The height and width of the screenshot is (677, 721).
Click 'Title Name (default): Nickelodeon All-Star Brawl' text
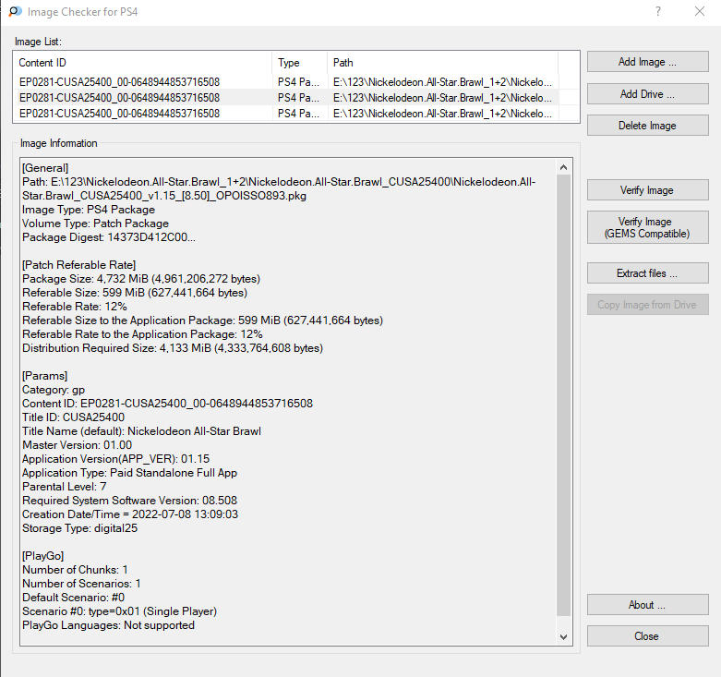[141, 431]
